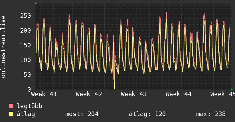Click the legtöbb legend label
The width and height of the screenshot is (235, 122).
point(29,106)
